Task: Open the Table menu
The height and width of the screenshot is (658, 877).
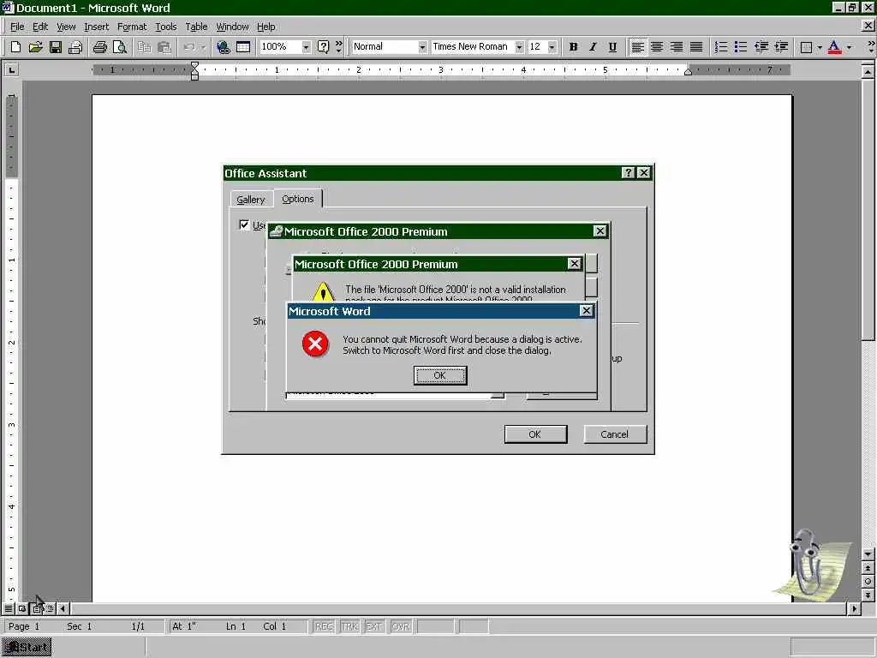Action: pos(196,27)
